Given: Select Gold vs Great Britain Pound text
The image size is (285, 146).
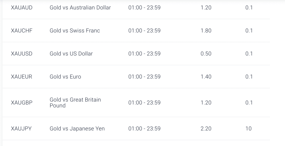Looking at the screenshot, I should (75, 103).
